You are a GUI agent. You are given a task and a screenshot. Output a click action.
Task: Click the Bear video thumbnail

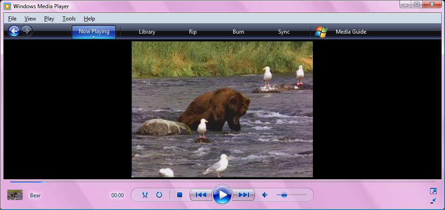click(15, 195)
